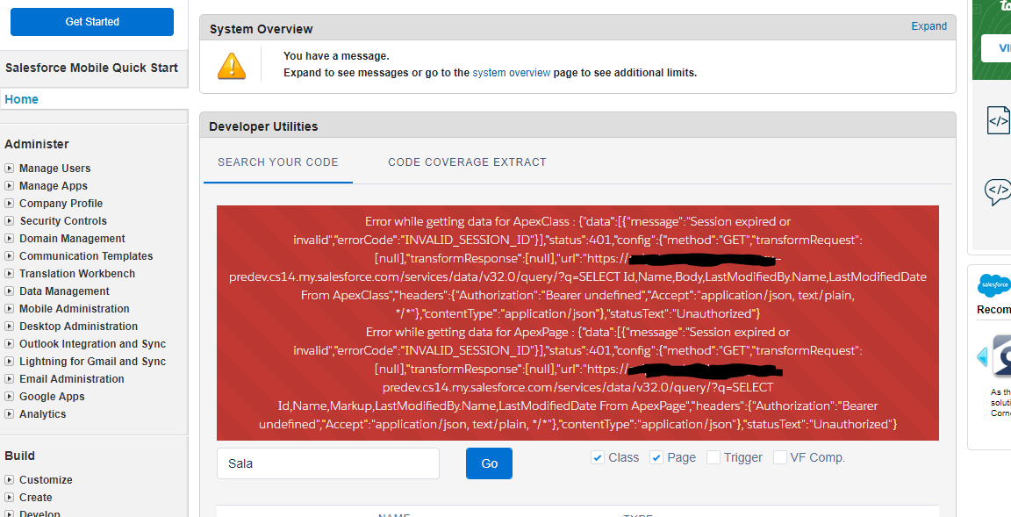
Task: Toggle the Class checkbox
Action: click(x=597, y=457)
